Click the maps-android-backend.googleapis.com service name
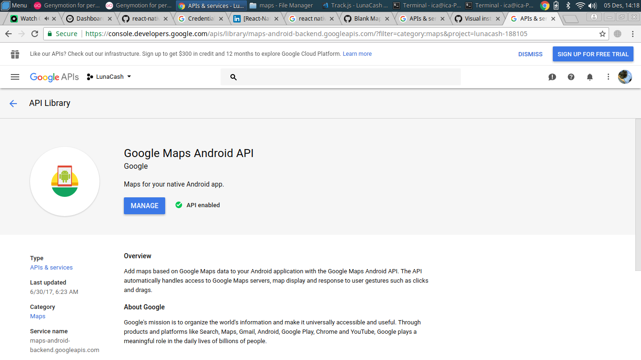 pos(65,345)
